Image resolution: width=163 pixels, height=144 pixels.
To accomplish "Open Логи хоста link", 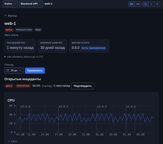I will pyautogui.click(x=11, y=35).
